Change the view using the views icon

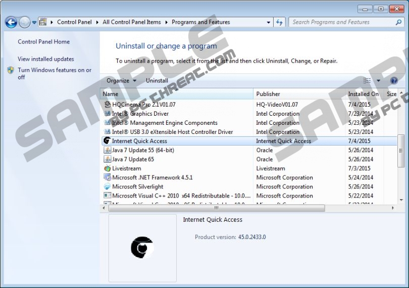(367, 81)
